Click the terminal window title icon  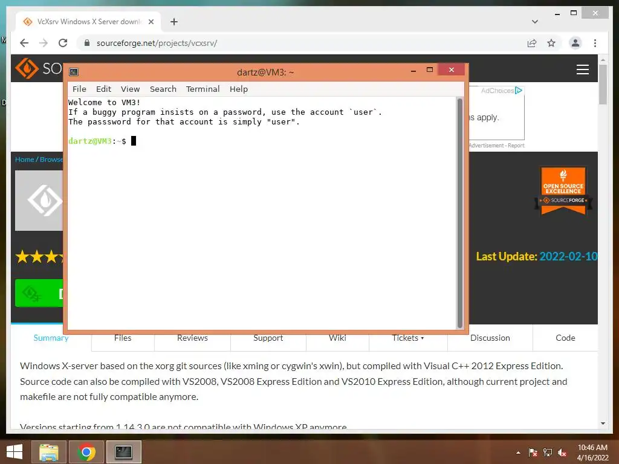[74, 72]
